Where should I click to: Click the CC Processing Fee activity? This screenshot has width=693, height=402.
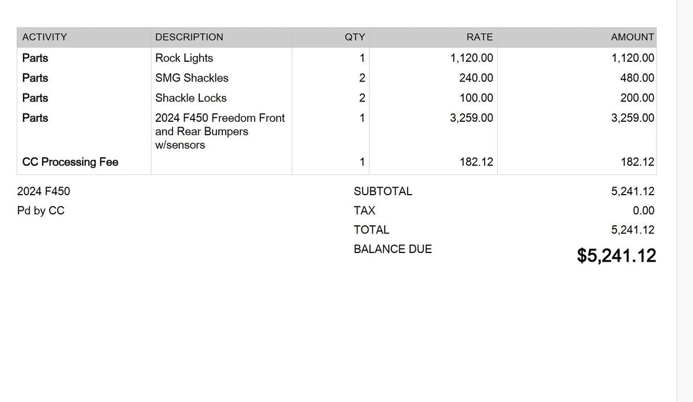(70, 162)
